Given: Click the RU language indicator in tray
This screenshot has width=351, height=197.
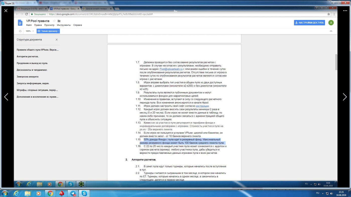Looking at the screenshot, I should [x=318, y=193].
